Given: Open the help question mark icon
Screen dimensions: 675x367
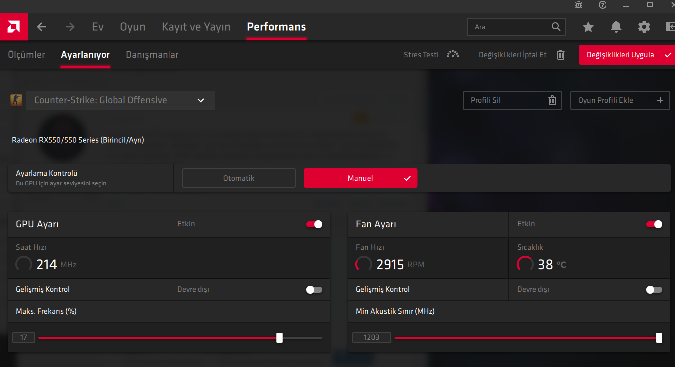Looking at the screenshot, I should tap(603, 5).
